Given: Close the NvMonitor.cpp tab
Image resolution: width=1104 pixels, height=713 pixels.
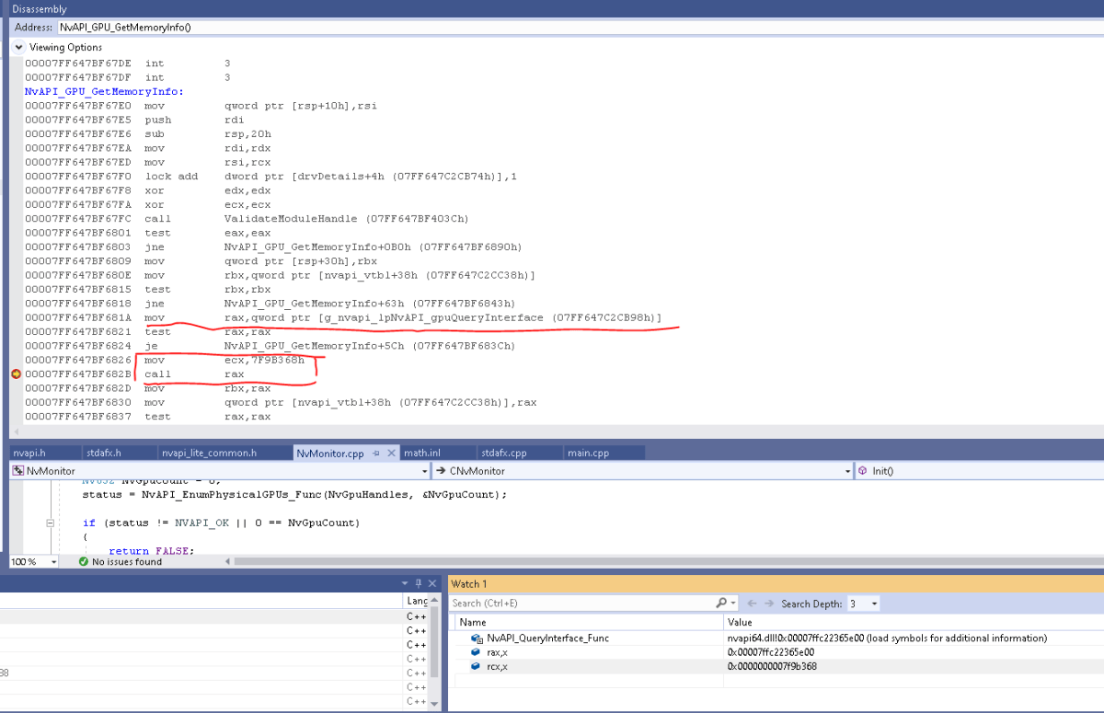Looking at the screenshot, I should (x=391, y=453).
